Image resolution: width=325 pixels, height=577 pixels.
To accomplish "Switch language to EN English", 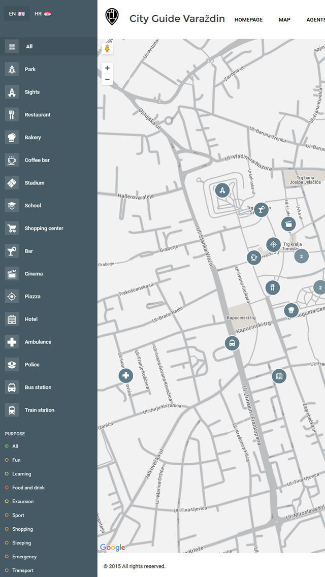I will (x=17, y=14).
